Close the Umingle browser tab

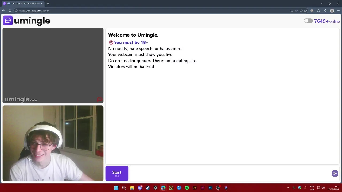42,3
